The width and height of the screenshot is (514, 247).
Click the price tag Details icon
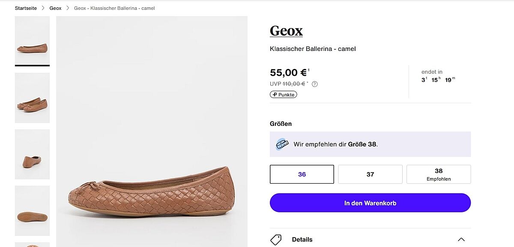[276, 239]
